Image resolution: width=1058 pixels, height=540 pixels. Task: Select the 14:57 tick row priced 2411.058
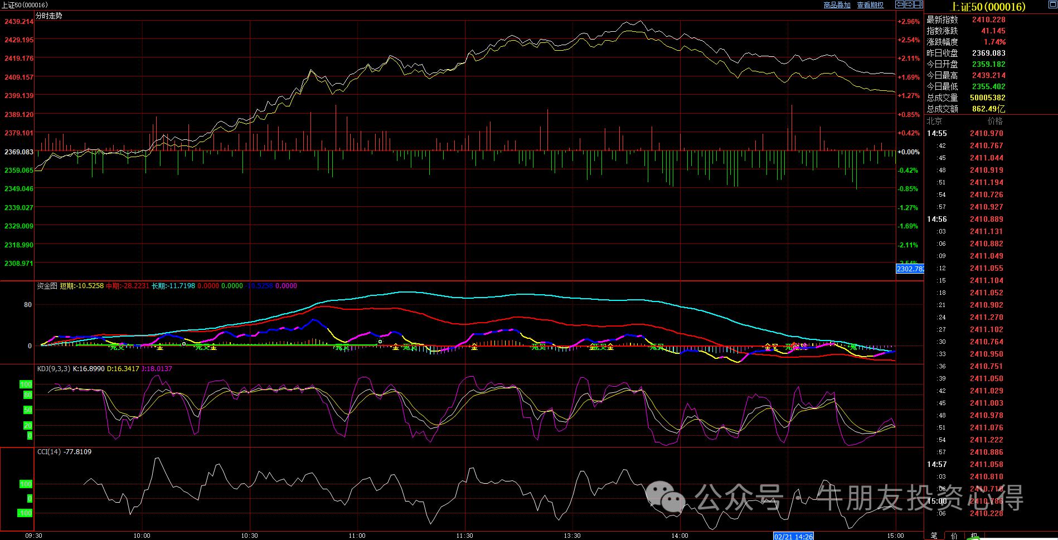(x=965, y=464)
